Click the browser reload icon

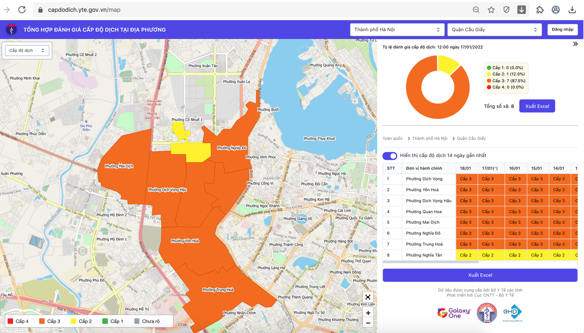[x=22, y=10]
